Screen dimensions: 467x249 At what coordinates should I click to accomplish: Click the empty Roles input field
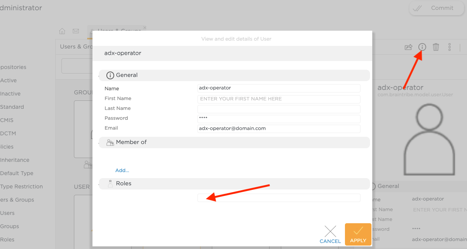coord(279,198)
